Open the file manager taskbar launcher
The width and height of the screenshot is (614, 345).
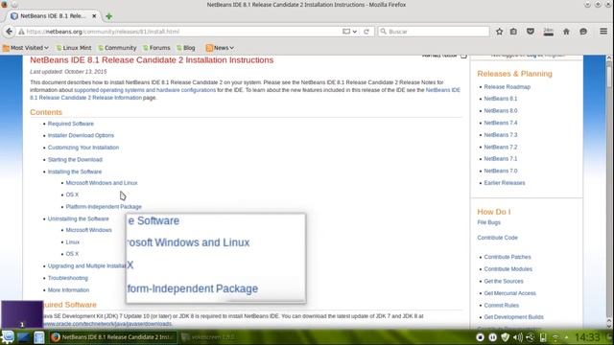(x=38, y=337)
